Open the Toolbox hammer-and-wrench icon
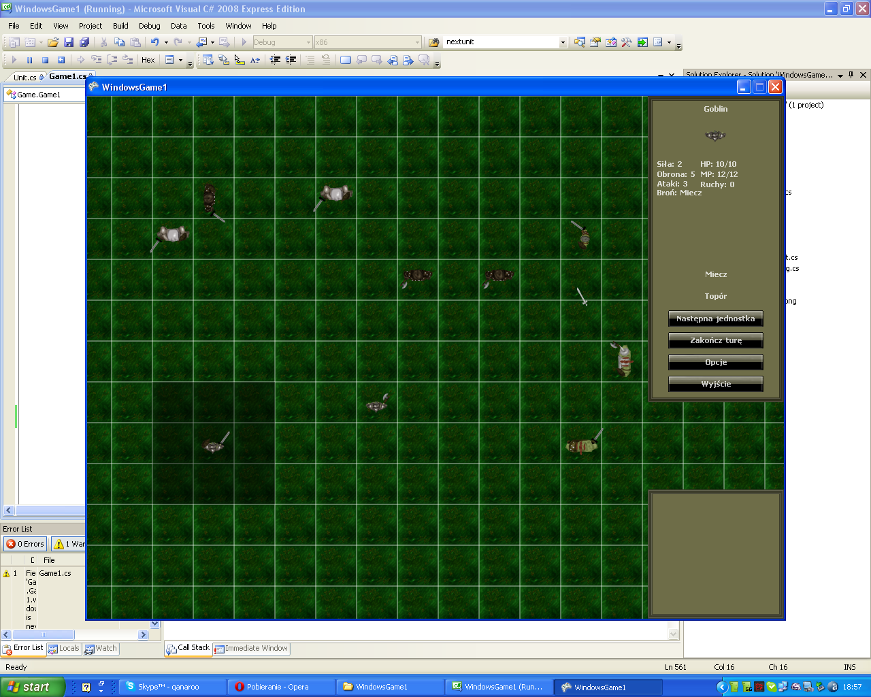This screenshot has width=871, height=697. pyautogui.click(x=627, y=42)
